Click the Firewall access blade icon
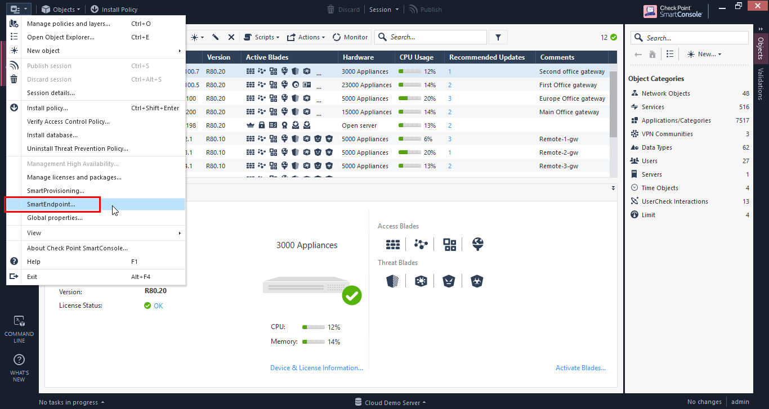Image resolution: width=769 pixels, height=409 pixels. (x=393, y=244)
